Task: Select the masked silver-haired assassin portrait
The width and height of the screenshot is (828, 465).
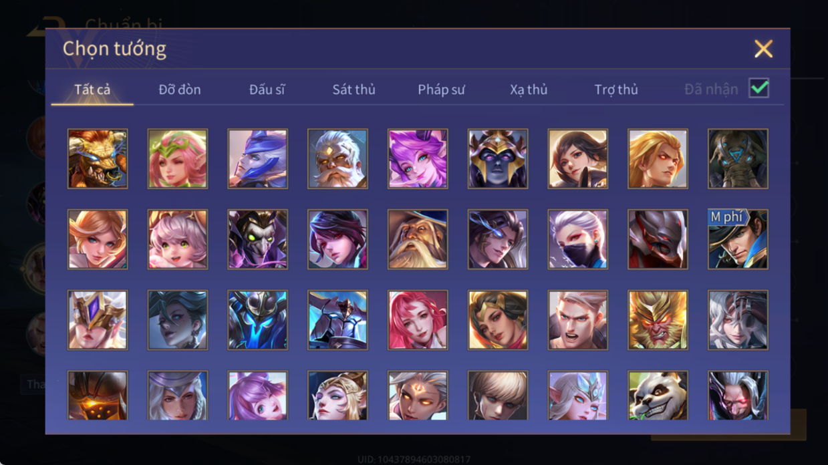Action: click(x=578, y=239)
